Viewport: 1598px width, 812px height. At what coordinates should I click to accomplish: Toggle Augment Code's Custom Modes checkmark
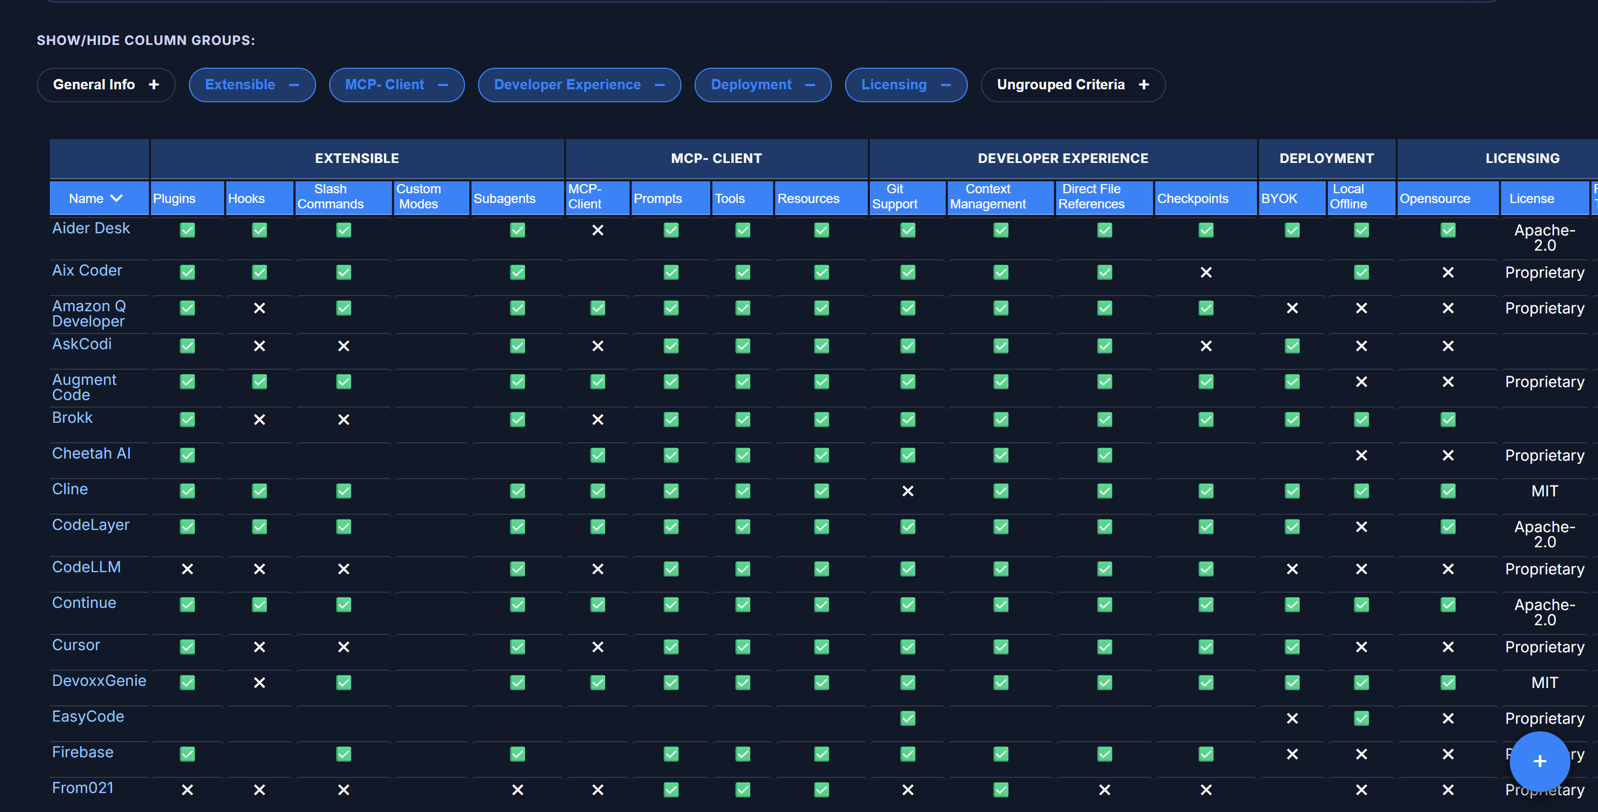pyautogui.click(x=430, y=382)
